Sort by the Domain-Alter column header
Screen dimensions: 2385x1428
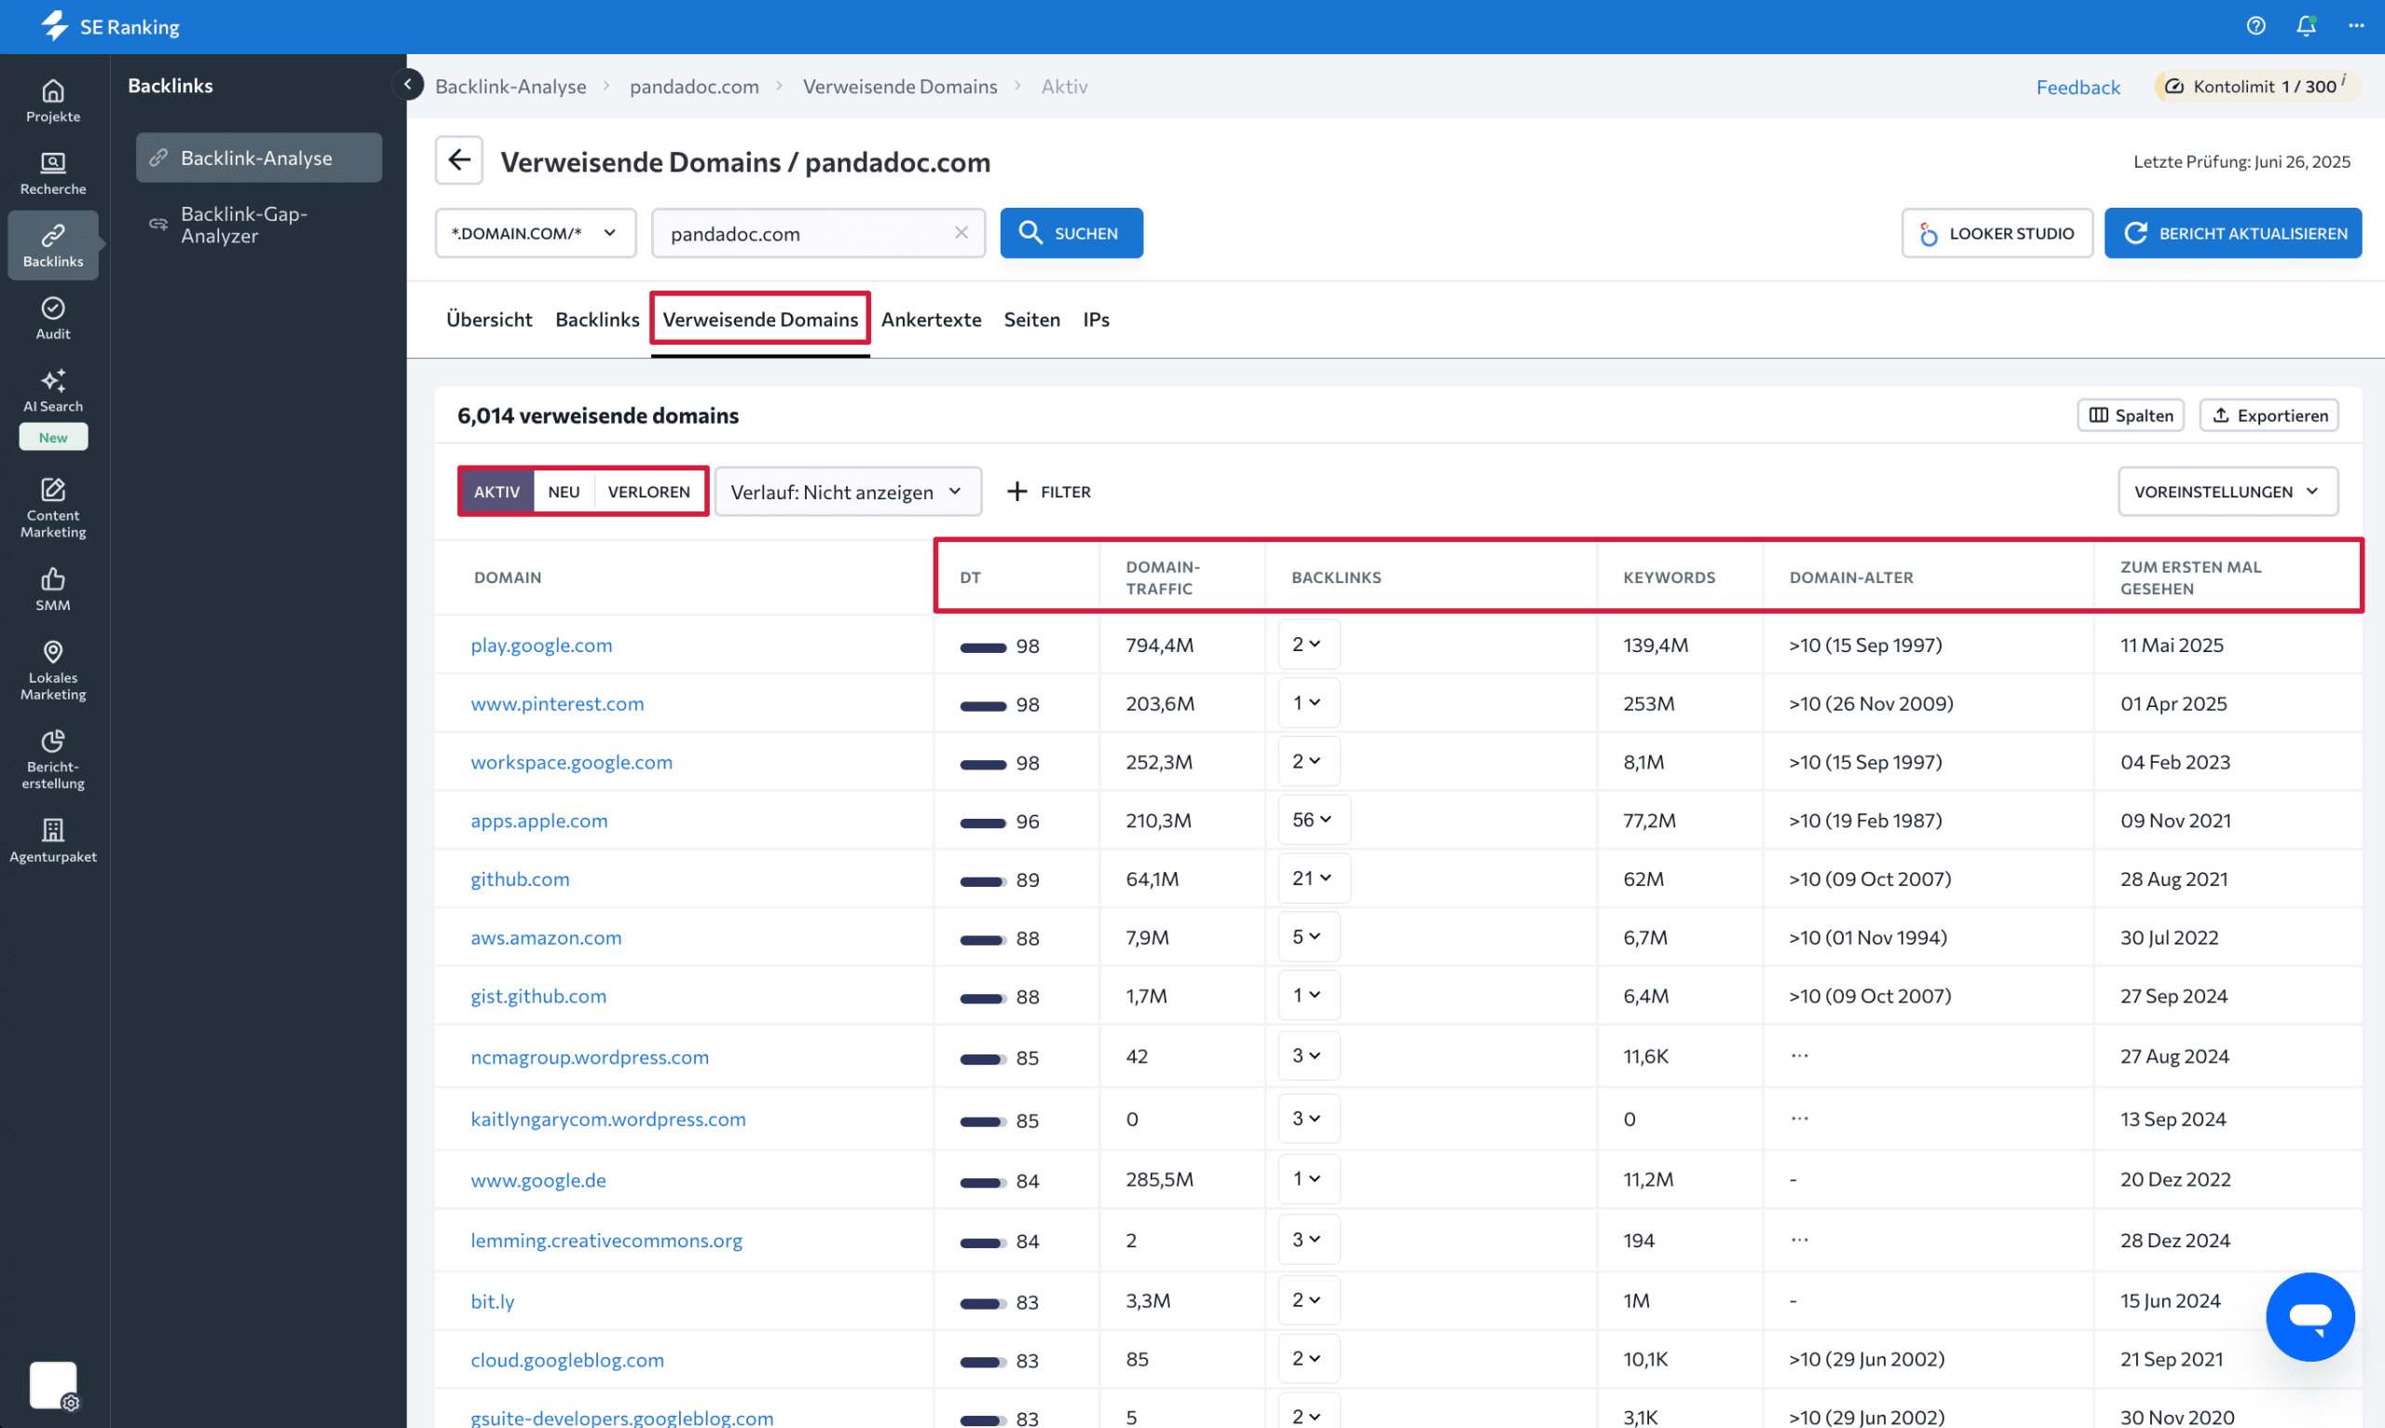click(x=1850, y=578)
